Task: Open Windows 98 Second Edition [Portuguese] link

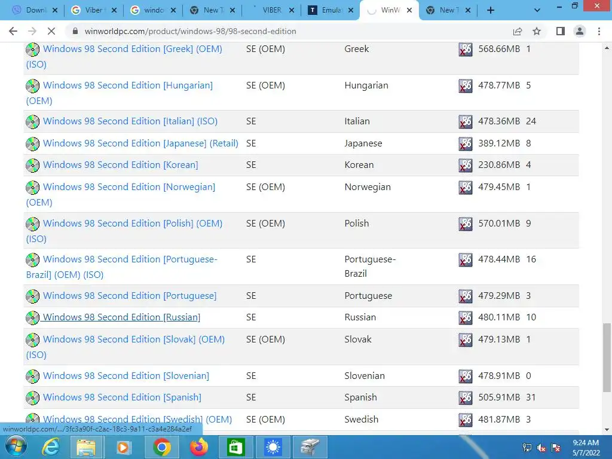Action: tap(130, 295)
